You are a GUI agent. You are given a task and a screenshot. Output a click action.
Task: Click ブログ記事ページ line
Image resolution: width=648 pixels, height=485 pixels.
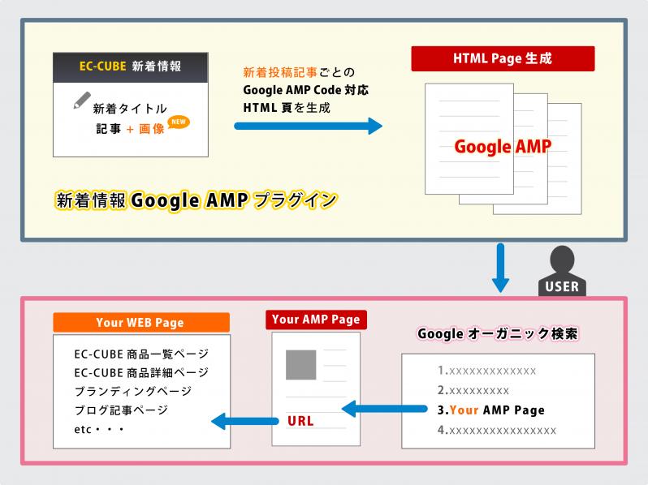121,410
